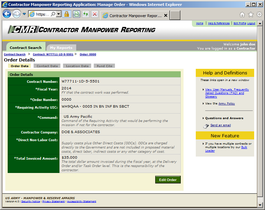Click the green refresh arrows icon
This screenshot has width=265, height=210.
(x=86, y=14)
